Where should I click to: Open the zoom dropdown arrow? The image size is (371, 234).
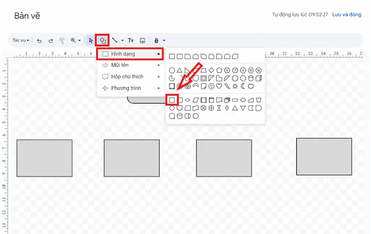click(x=79, y=41)
